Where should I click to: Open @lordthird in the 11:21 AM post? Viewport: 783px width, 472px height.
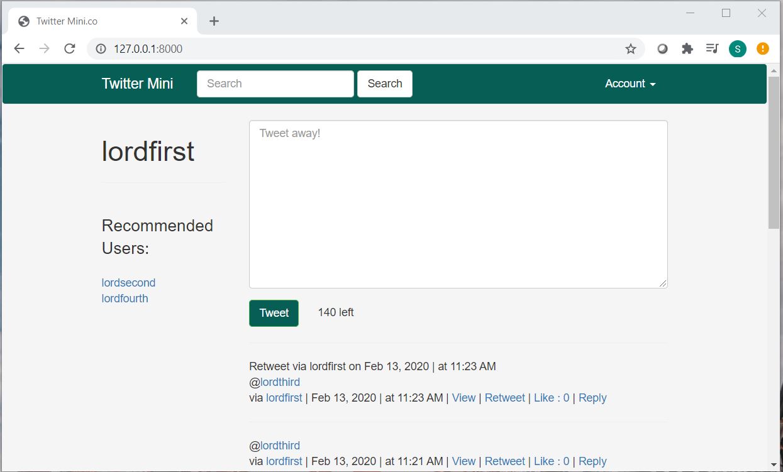pyautogui.click(x=280, y=446)
